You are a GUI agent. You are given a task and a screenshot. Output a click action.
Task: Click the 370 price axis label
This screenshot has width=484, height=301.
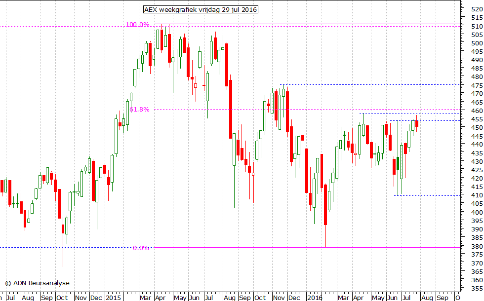[477, 263]
